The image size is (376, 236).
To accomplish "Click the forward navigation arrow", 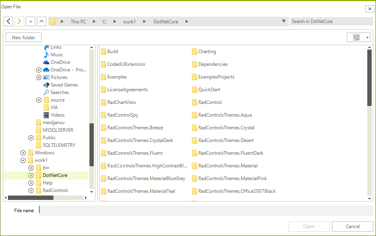I will [x=19, y=21].
